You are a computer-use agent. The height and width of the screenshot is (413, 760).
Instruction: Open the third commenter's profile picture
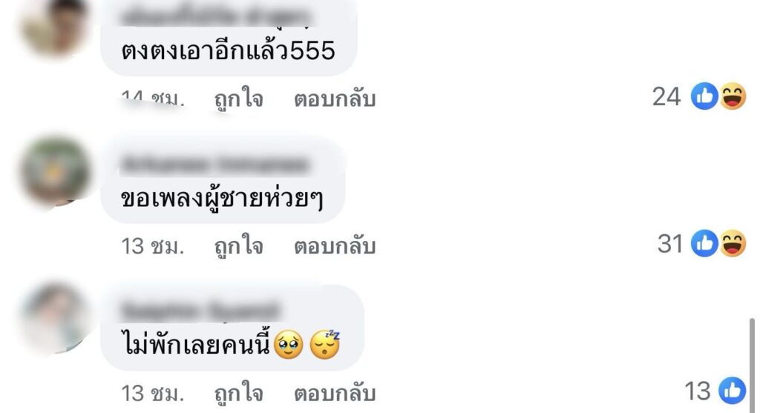click(x=55, y=318)
